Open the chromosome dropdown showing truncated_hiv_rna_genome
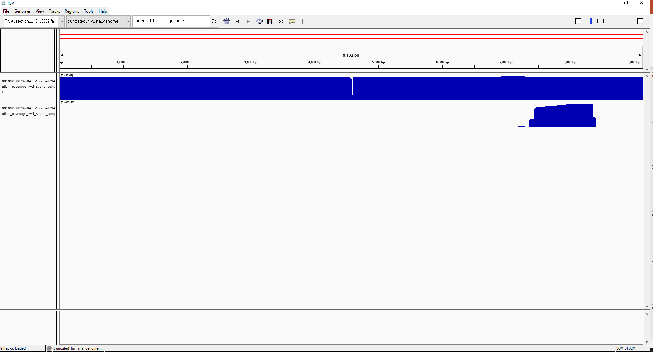The height and width of the screenshot is (352, 653). tap(127, 21)
